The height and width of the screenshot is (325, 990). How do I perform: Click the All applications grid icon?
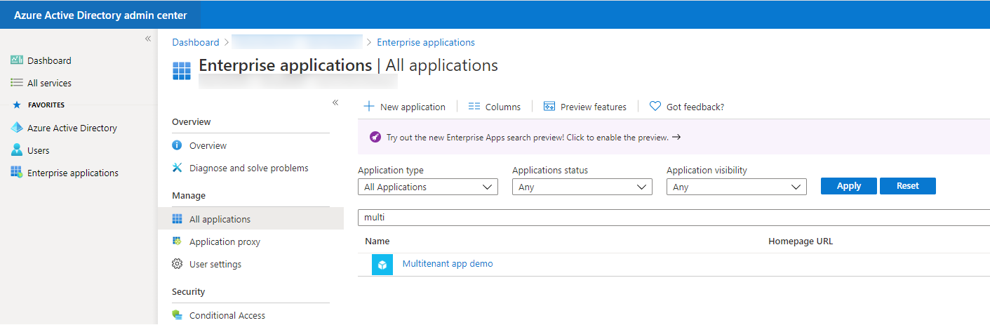click(177, 219)
